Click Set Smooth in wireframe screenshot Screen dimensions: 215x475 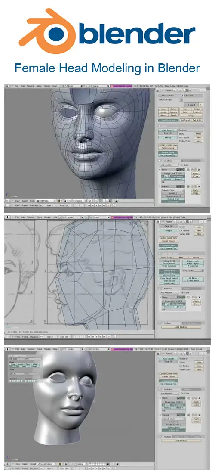point(185,120)
